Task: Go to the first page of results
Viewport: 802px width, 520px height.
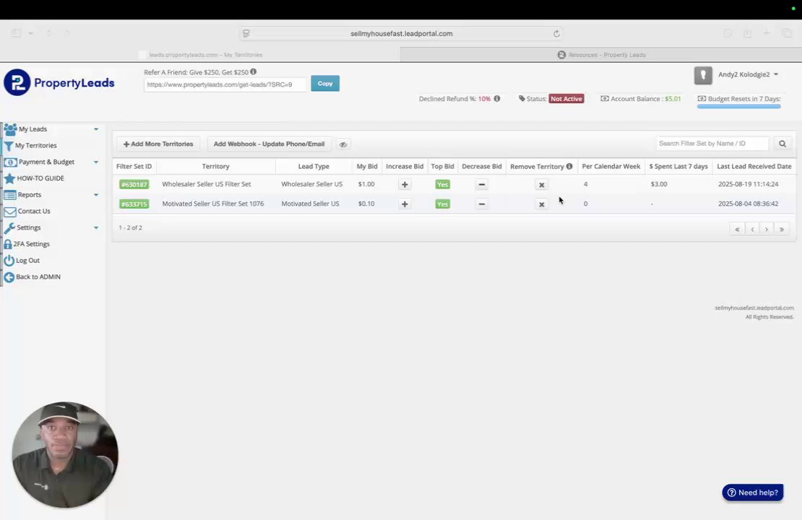Action: tap(737, 229)
